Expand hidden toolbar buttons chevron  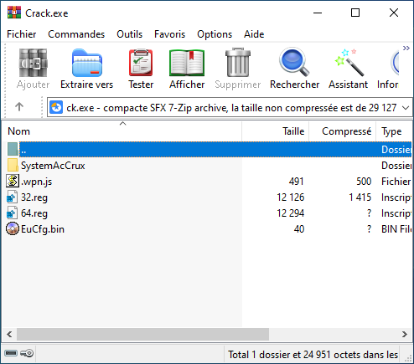pos(406,49)
